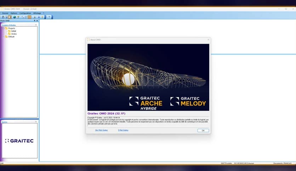The height and width of the screenshot is (171, 296).
Task: Select the Initial folder label
Action: (13, 31)
